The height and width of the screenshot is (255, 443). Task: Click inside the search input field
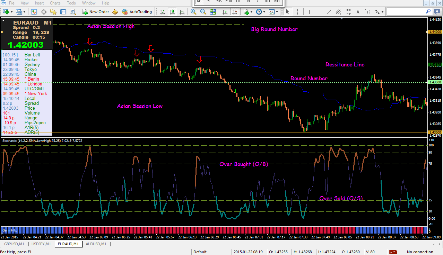(x=406, y=12)
